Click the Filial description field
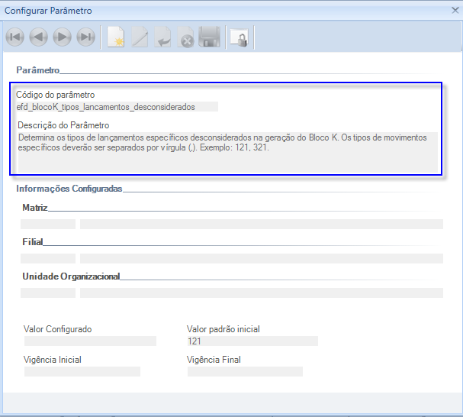Viewport: 463px width, 417px height. click(x=261, y=259)
